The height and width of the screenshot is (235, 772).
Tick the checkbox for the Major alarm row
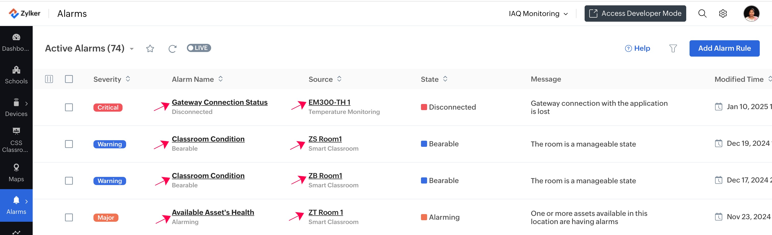(69, 217)
